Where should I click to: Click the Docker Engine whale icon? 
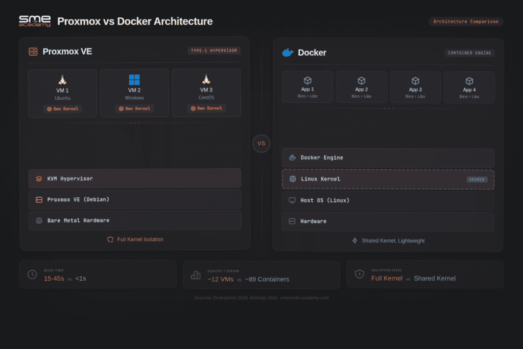tap(293, 157)
